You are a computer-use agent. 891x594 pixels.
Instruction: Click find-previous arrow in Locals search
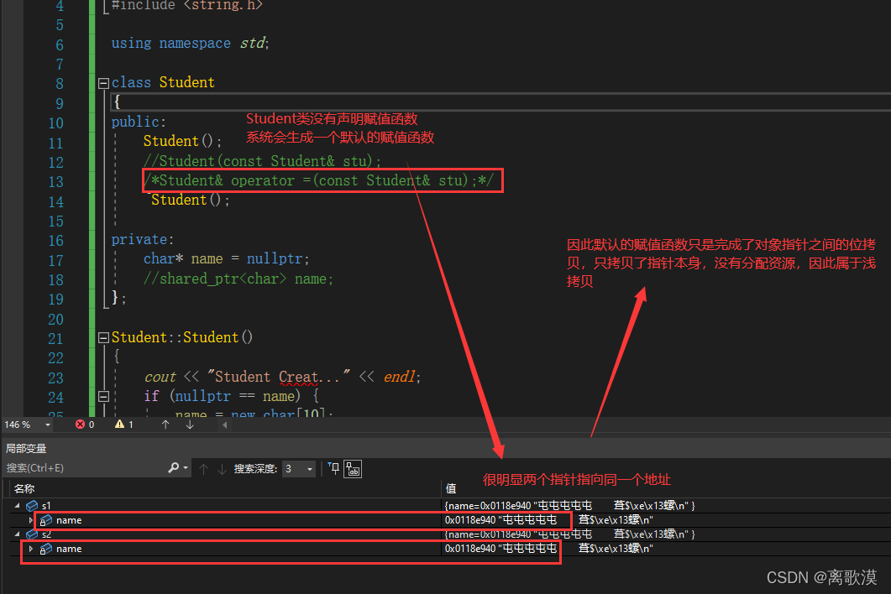tap(203, 468)
